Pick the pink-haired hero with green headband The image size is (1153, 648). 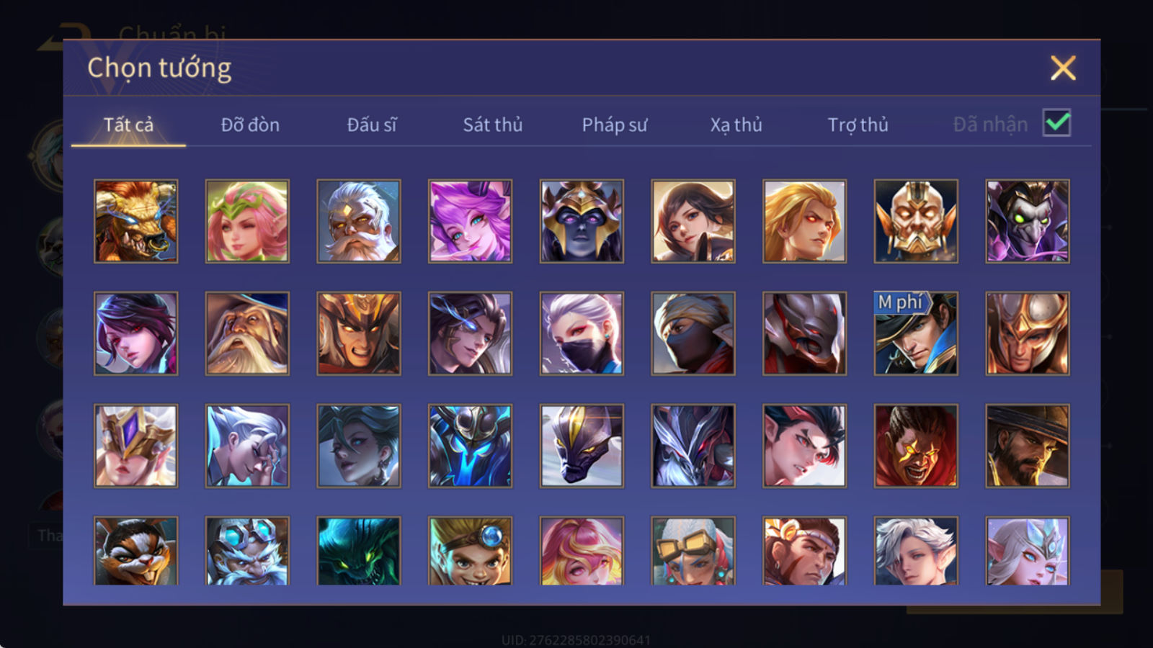[x=247, y=221]
